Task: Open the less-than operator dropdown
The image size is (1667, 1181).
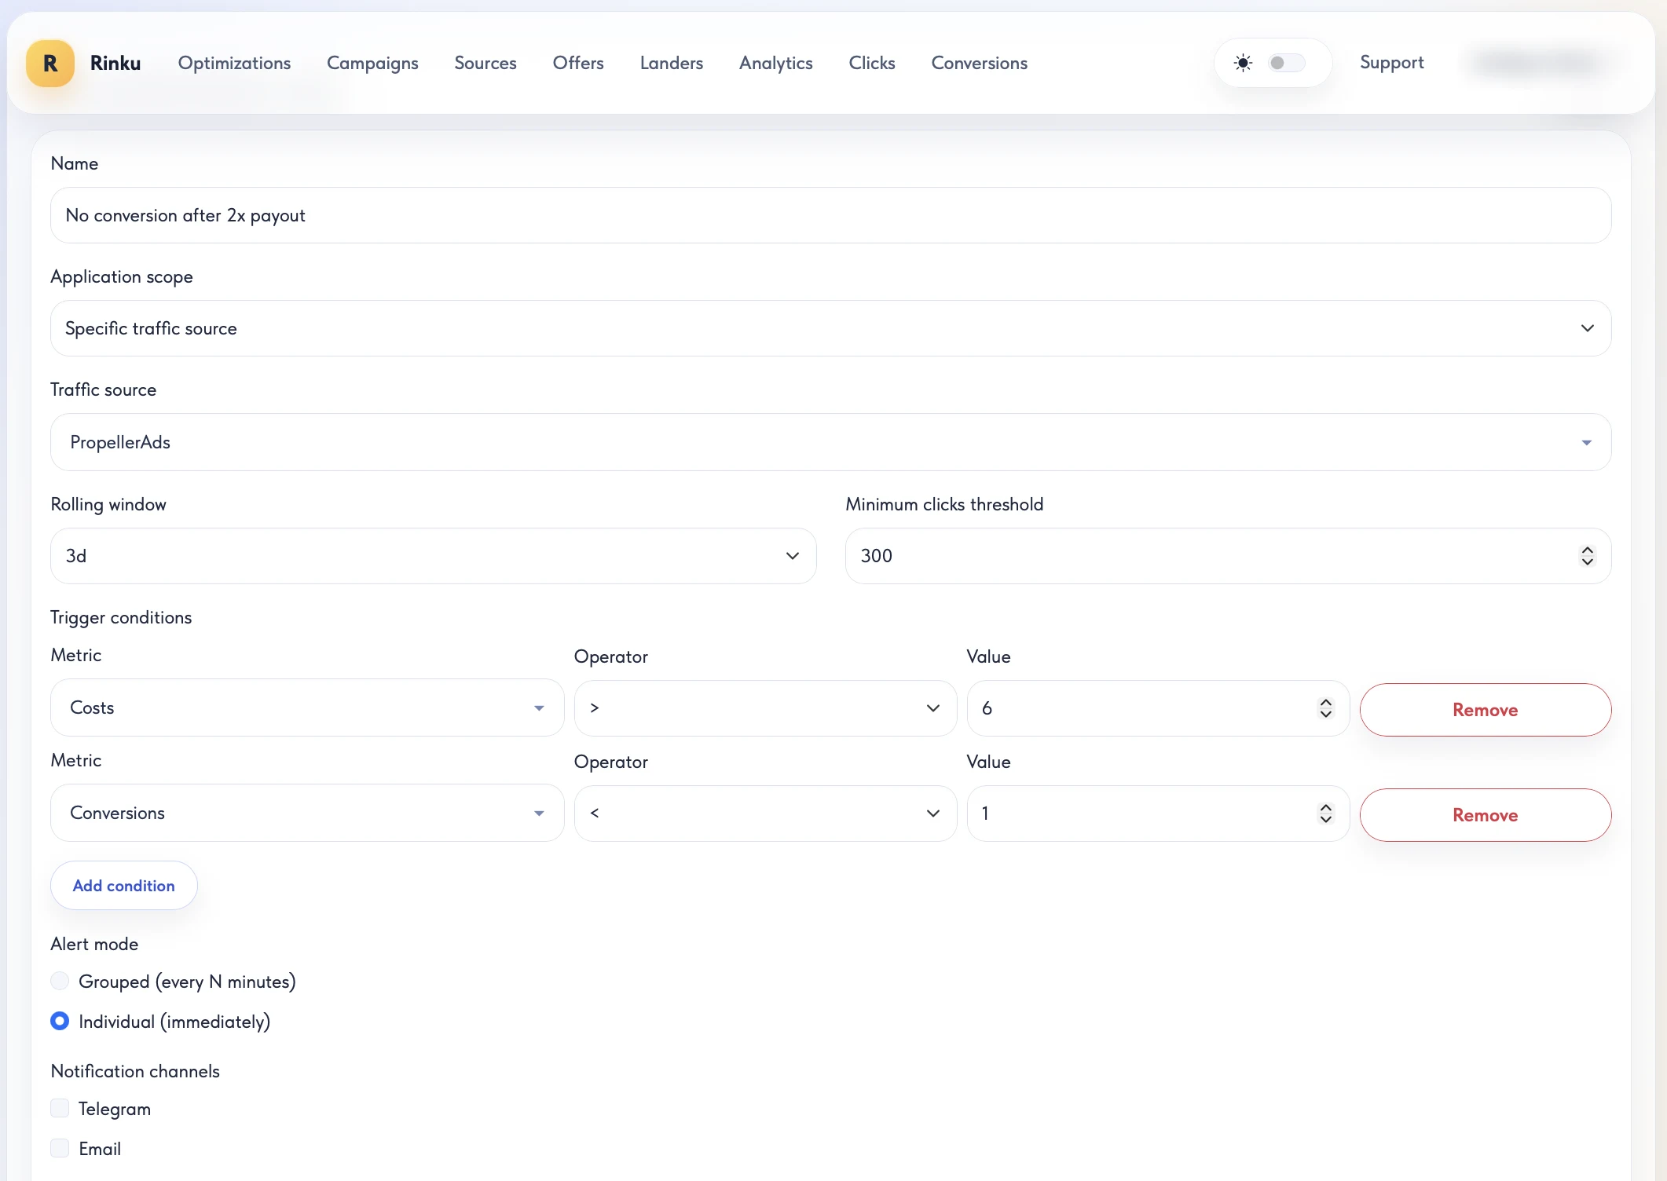Action: [x=765, y=814]
